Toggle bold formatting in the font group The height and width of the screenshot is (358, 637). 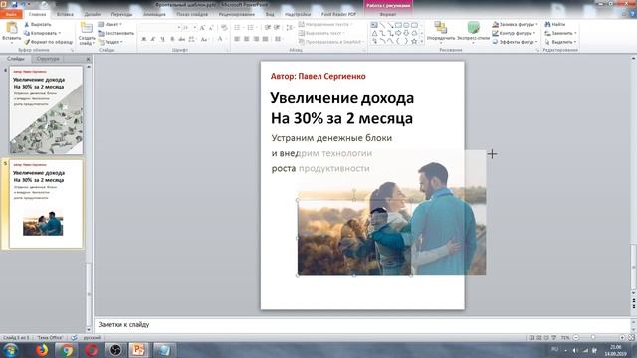[x=143, y=39]
